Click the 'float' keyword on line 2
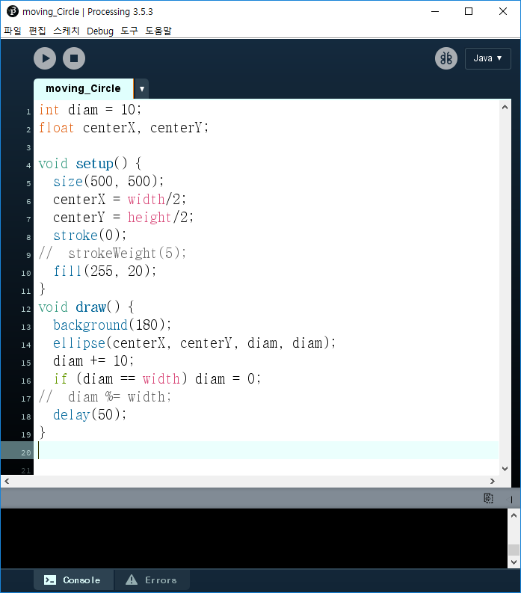521x593 pixels. coord(56,128)
